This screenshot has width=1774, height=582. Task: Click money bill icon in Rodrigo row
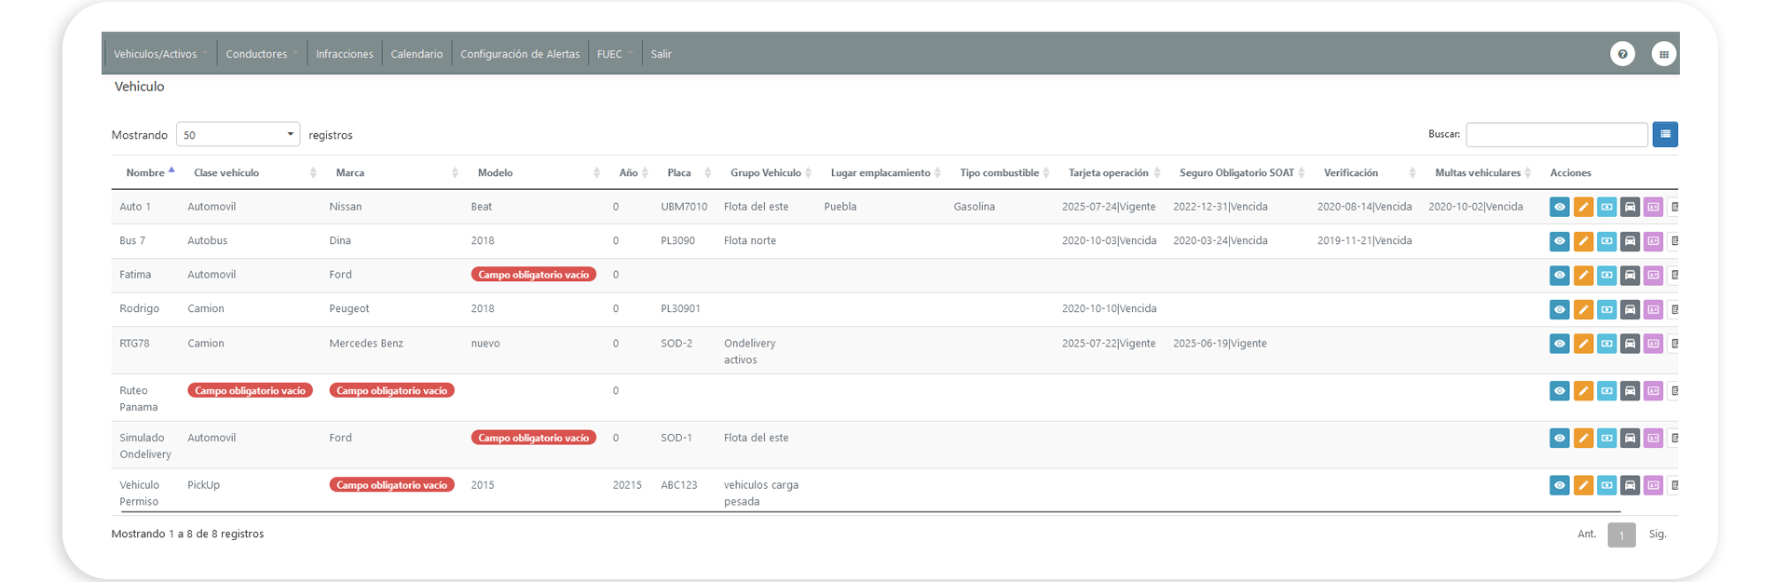coord(1606,309)
